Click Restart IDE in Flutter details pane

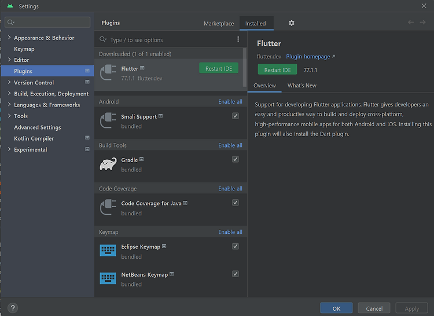[277, 69]
